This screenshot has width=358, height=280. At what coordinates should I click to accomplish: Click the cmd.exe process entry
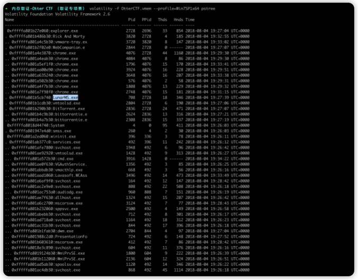tap(65, 159)
